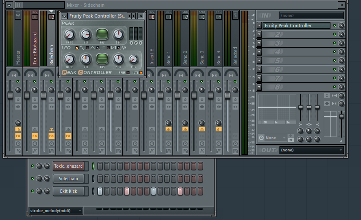
Task: Toggle FX enable button on Sidechain track
Action: [x=51, y=136]
